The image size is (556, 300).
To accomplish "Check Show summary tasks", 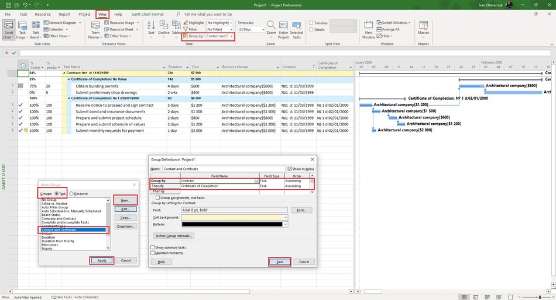I will (153, 247).
